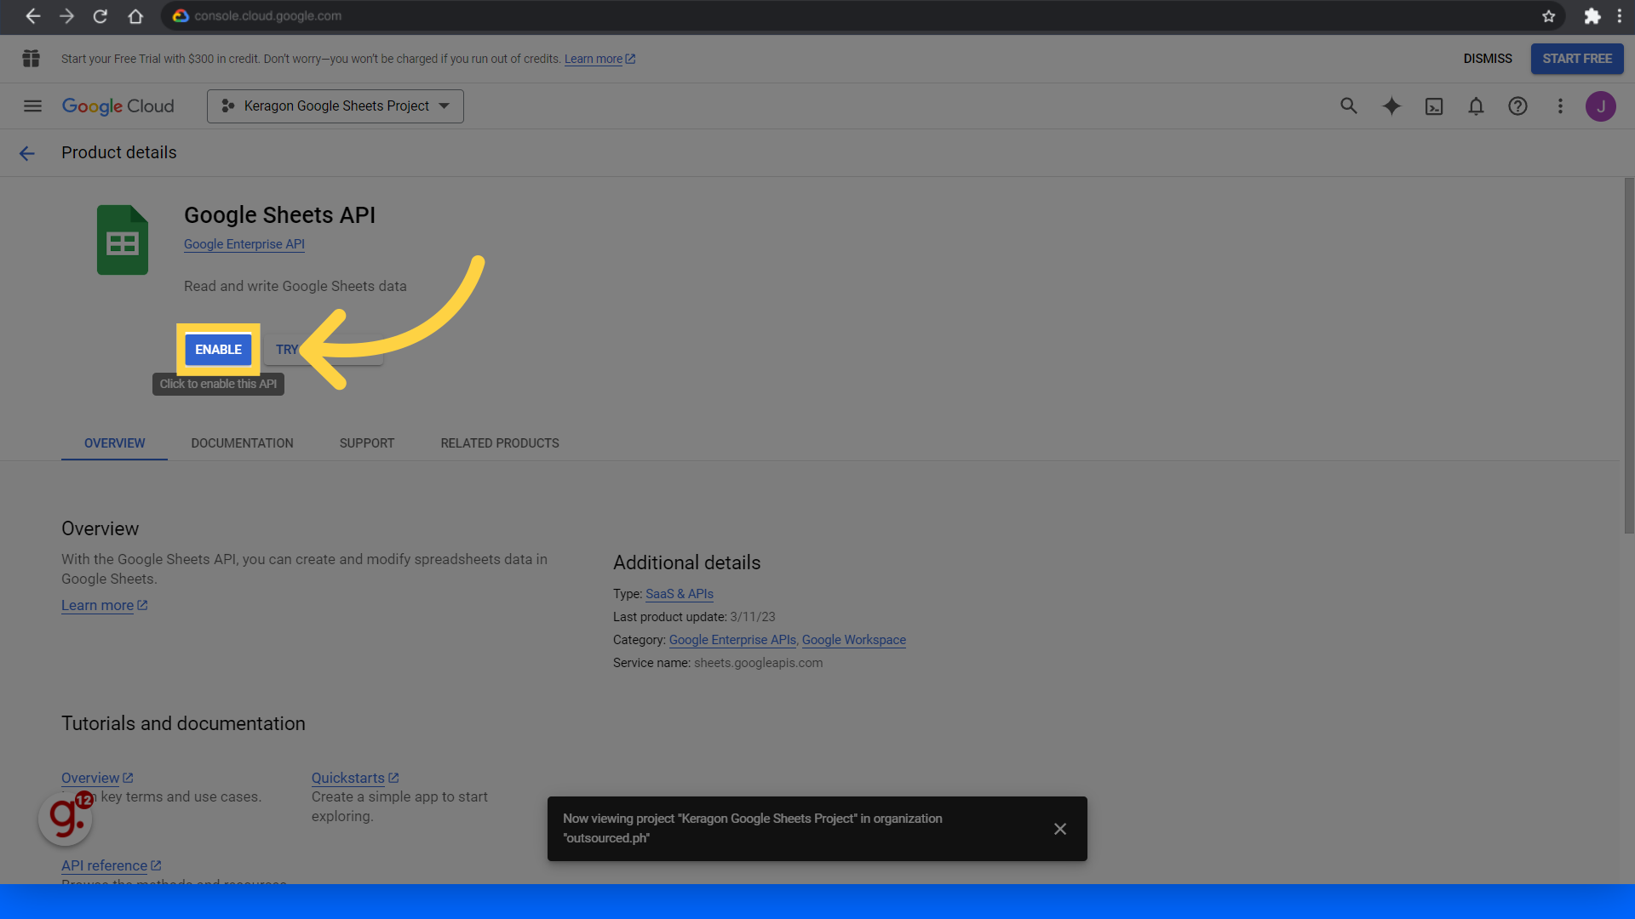
Task: Open the browser home page
Action: coord(135,16)
